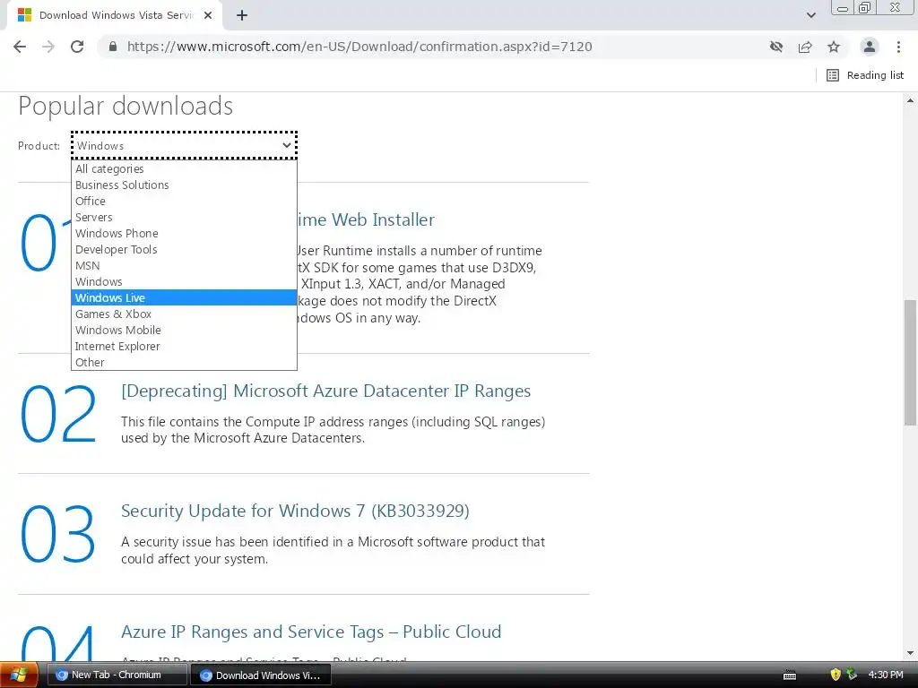This screenshot has width=918, height=688.
Task: Choose Games & Xbox option
Action: [184, 314]
